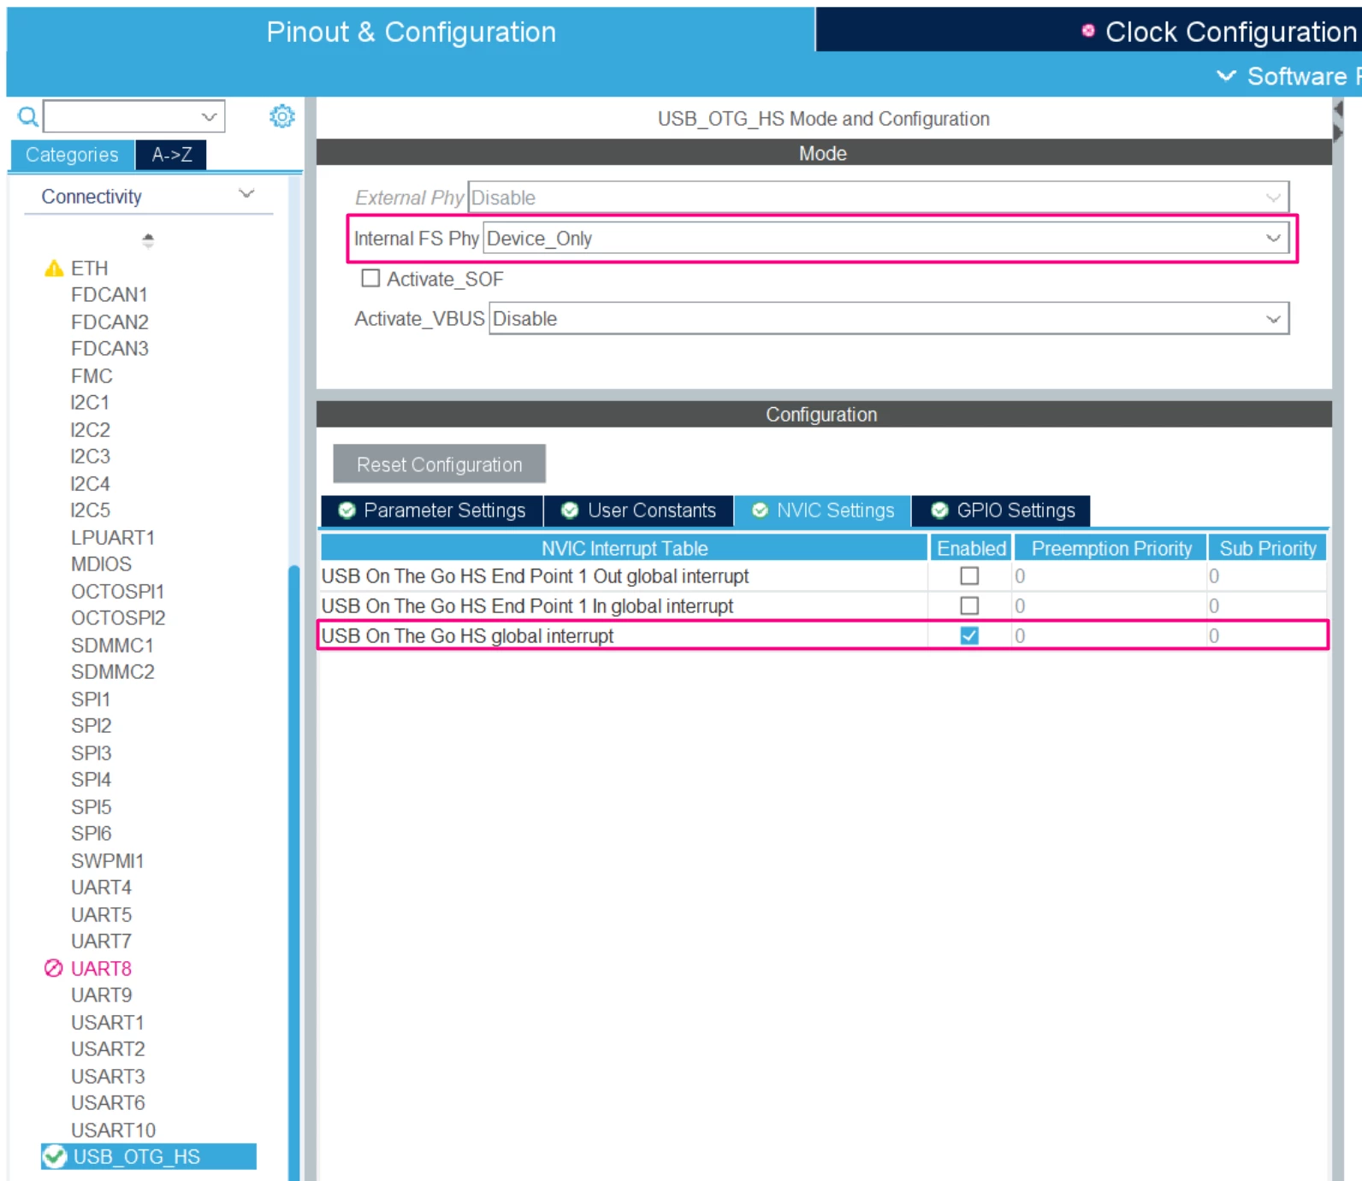The width and height of the screenshot is (1362, 1181).
Task: Select FMC in the peripheral list
Action: click(x=92, y=376)
